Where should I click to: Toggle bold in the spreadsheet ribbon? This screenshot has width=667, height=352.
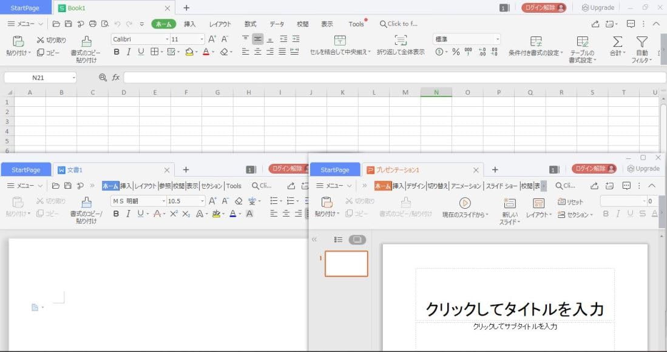117,52
